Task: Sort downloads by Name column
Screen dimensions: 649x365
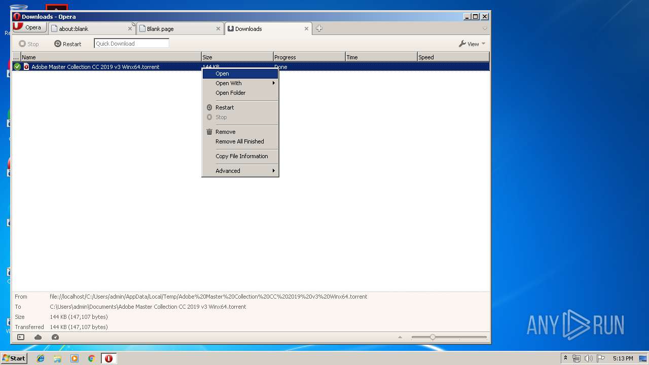Action: (111, 57)
